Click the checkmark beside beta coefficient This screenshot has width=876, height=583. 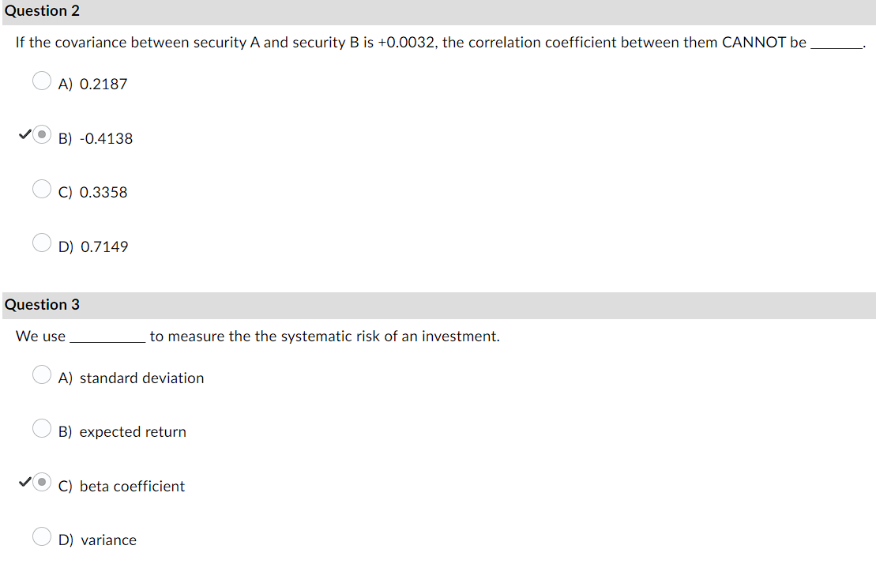coord(24,482)
